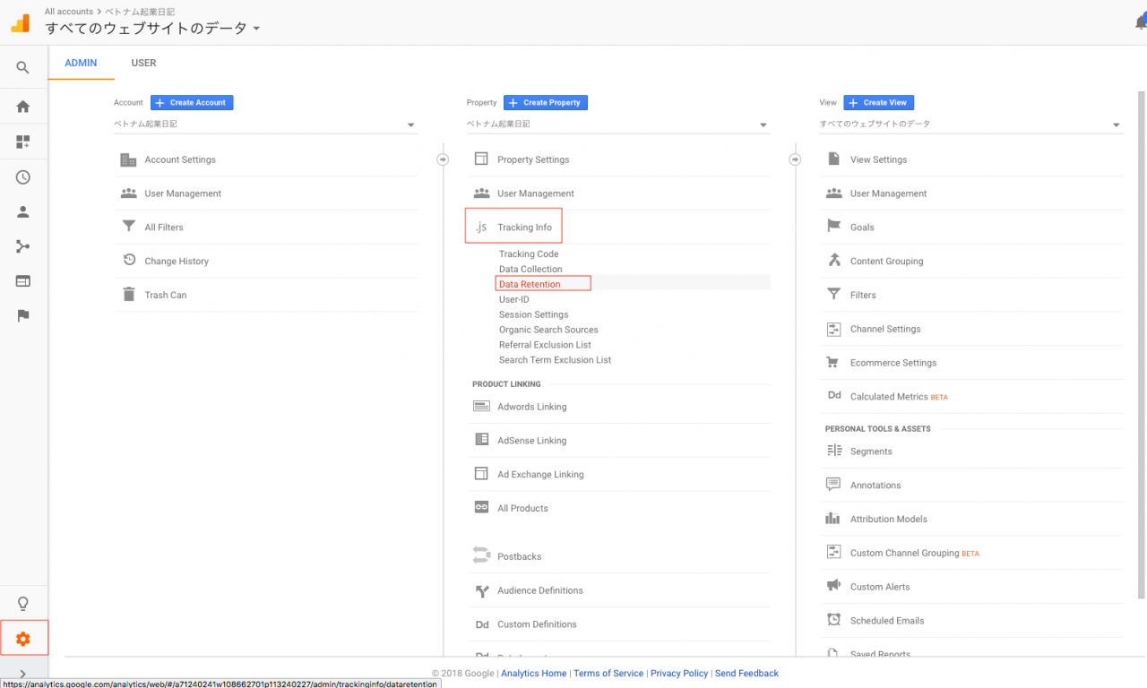Open the Property selector dropdown
Screen dimensions: 1147x688
tap(617, 125)
